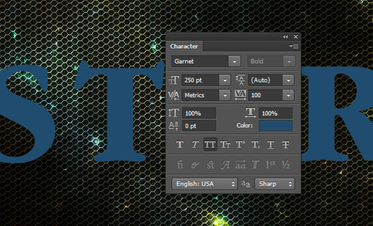Click the 250 pt font size field

201,80
